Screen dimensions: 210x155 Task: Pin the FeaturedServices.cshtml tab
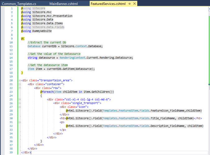[130, 3]
